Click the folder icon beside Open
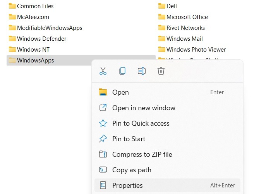 103,92
